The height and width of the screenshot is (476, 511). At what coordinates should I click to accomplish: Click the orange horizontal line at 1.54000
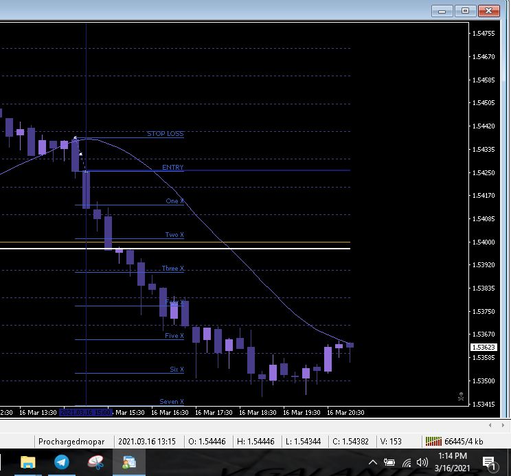pyautogui.click(x=175, y=242)
